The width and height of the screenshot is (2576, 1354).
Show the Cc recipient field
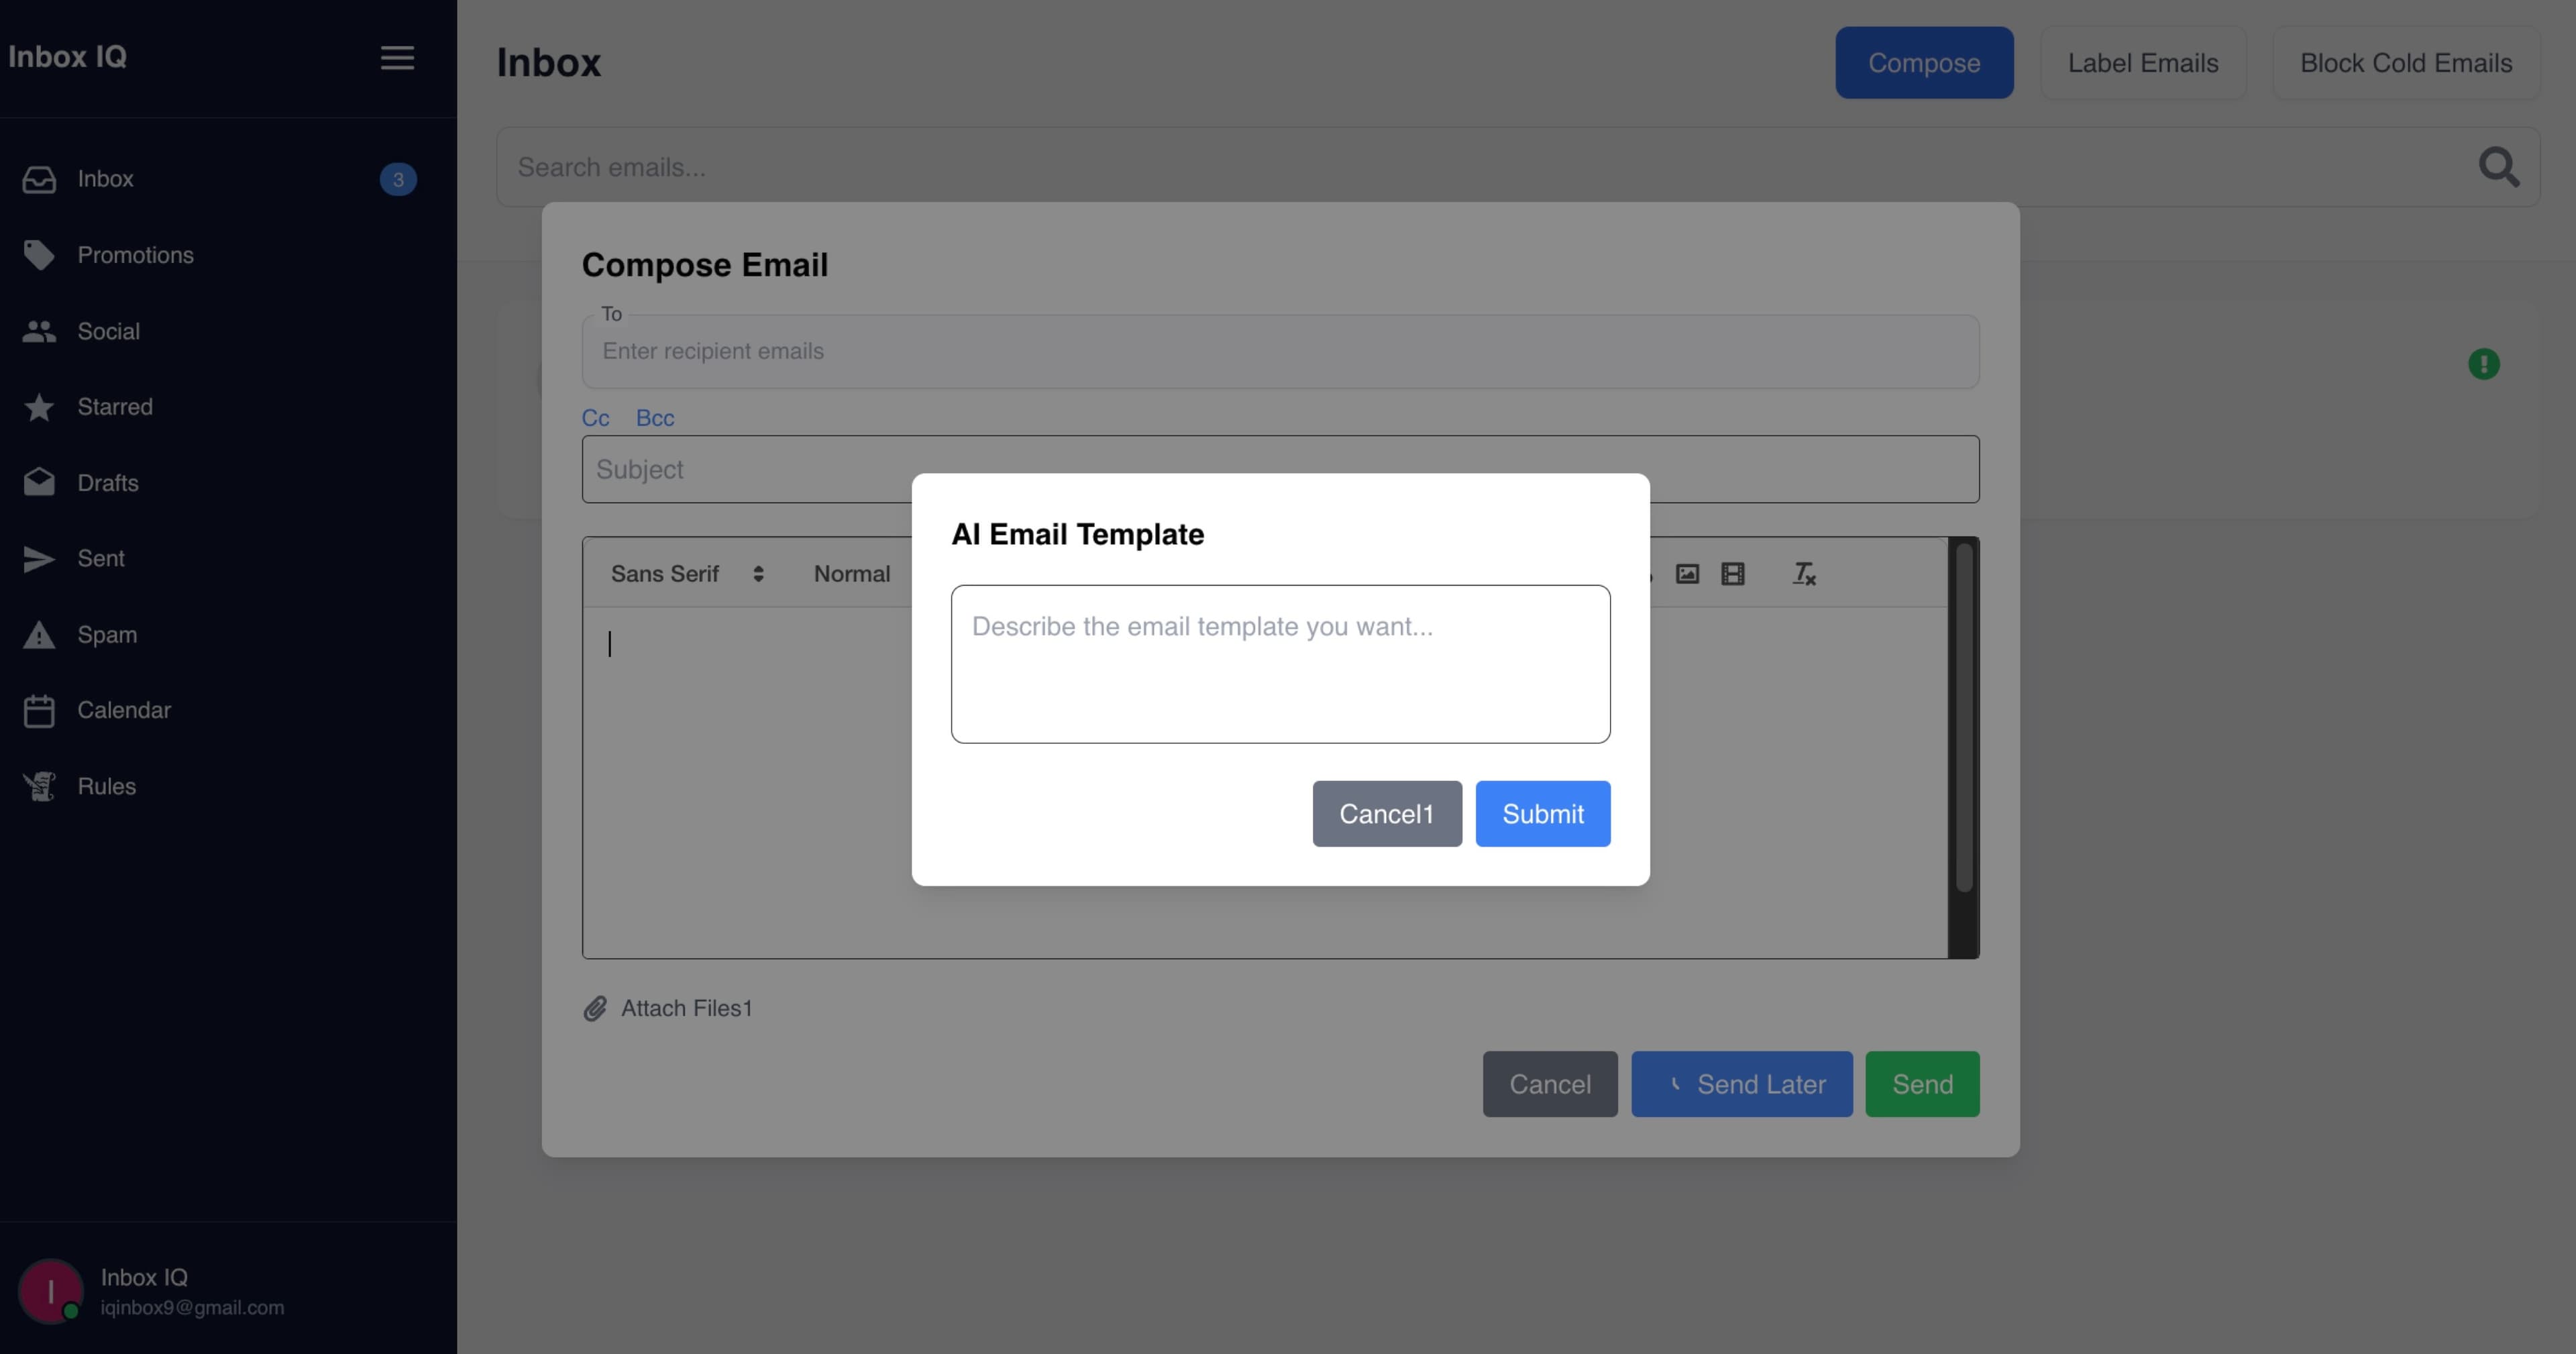pos(595,418)
